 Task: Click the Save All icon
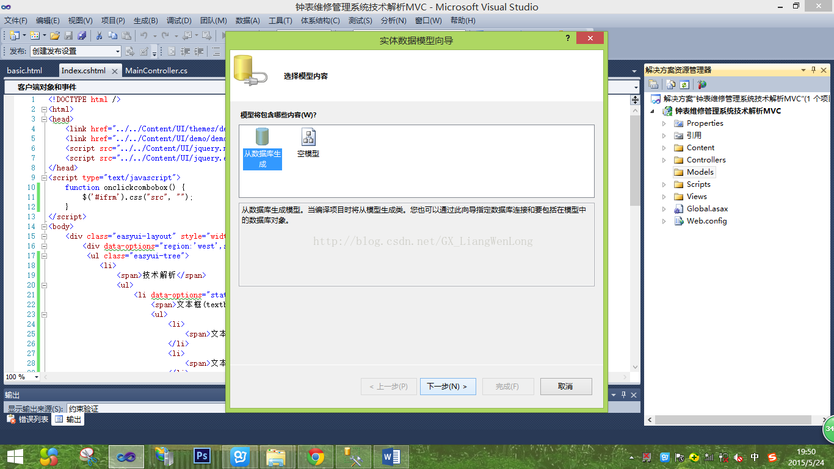click(x=81, y=36)
